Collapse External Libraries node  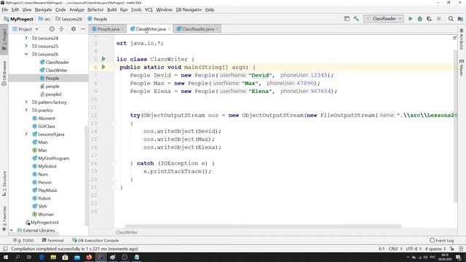pyautogui.click(x=12, y=230)
